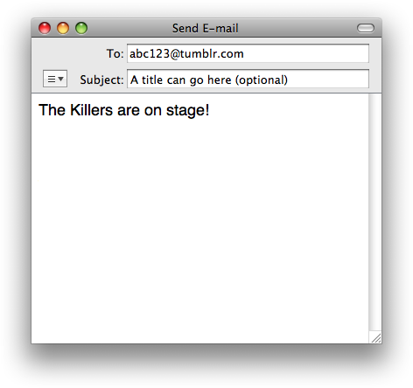Image resolution: width=413 pixels, height=388 pixels.
Task: Click the word "(optional)" in the Subject field
Action: pos(262,80)
